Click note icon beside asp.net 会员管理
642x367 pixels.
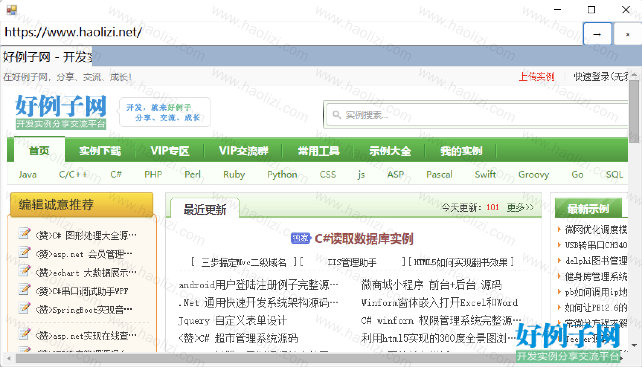click(24, 252)
